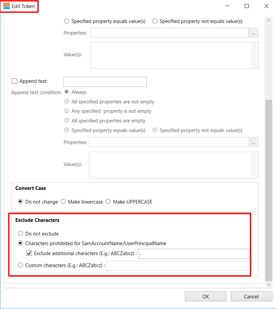This screenshot has height=309, width=276.
Task: Click the Append text input field
Action: click(x=105, y=82)
